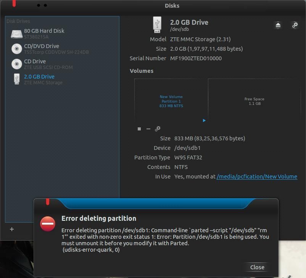Open additional partition options gears icon
Viewport: 306px width, 278px height.
(x=158, y=129)
